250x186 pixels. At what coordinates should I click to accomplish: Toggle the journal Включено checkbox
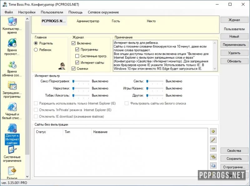click(73, 43)
